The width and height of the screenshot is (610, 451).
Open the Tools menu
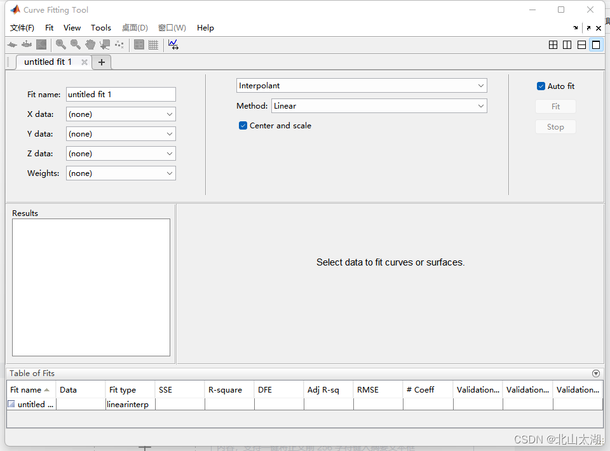(x=101, y=28)
